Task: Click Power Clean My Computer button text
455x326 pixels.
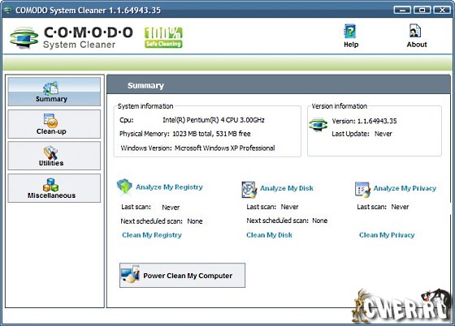Action: (188, 276)
